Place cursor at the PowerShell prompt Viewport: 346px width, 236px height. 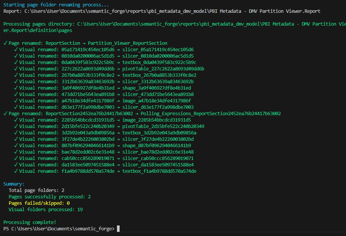[117, 228]
